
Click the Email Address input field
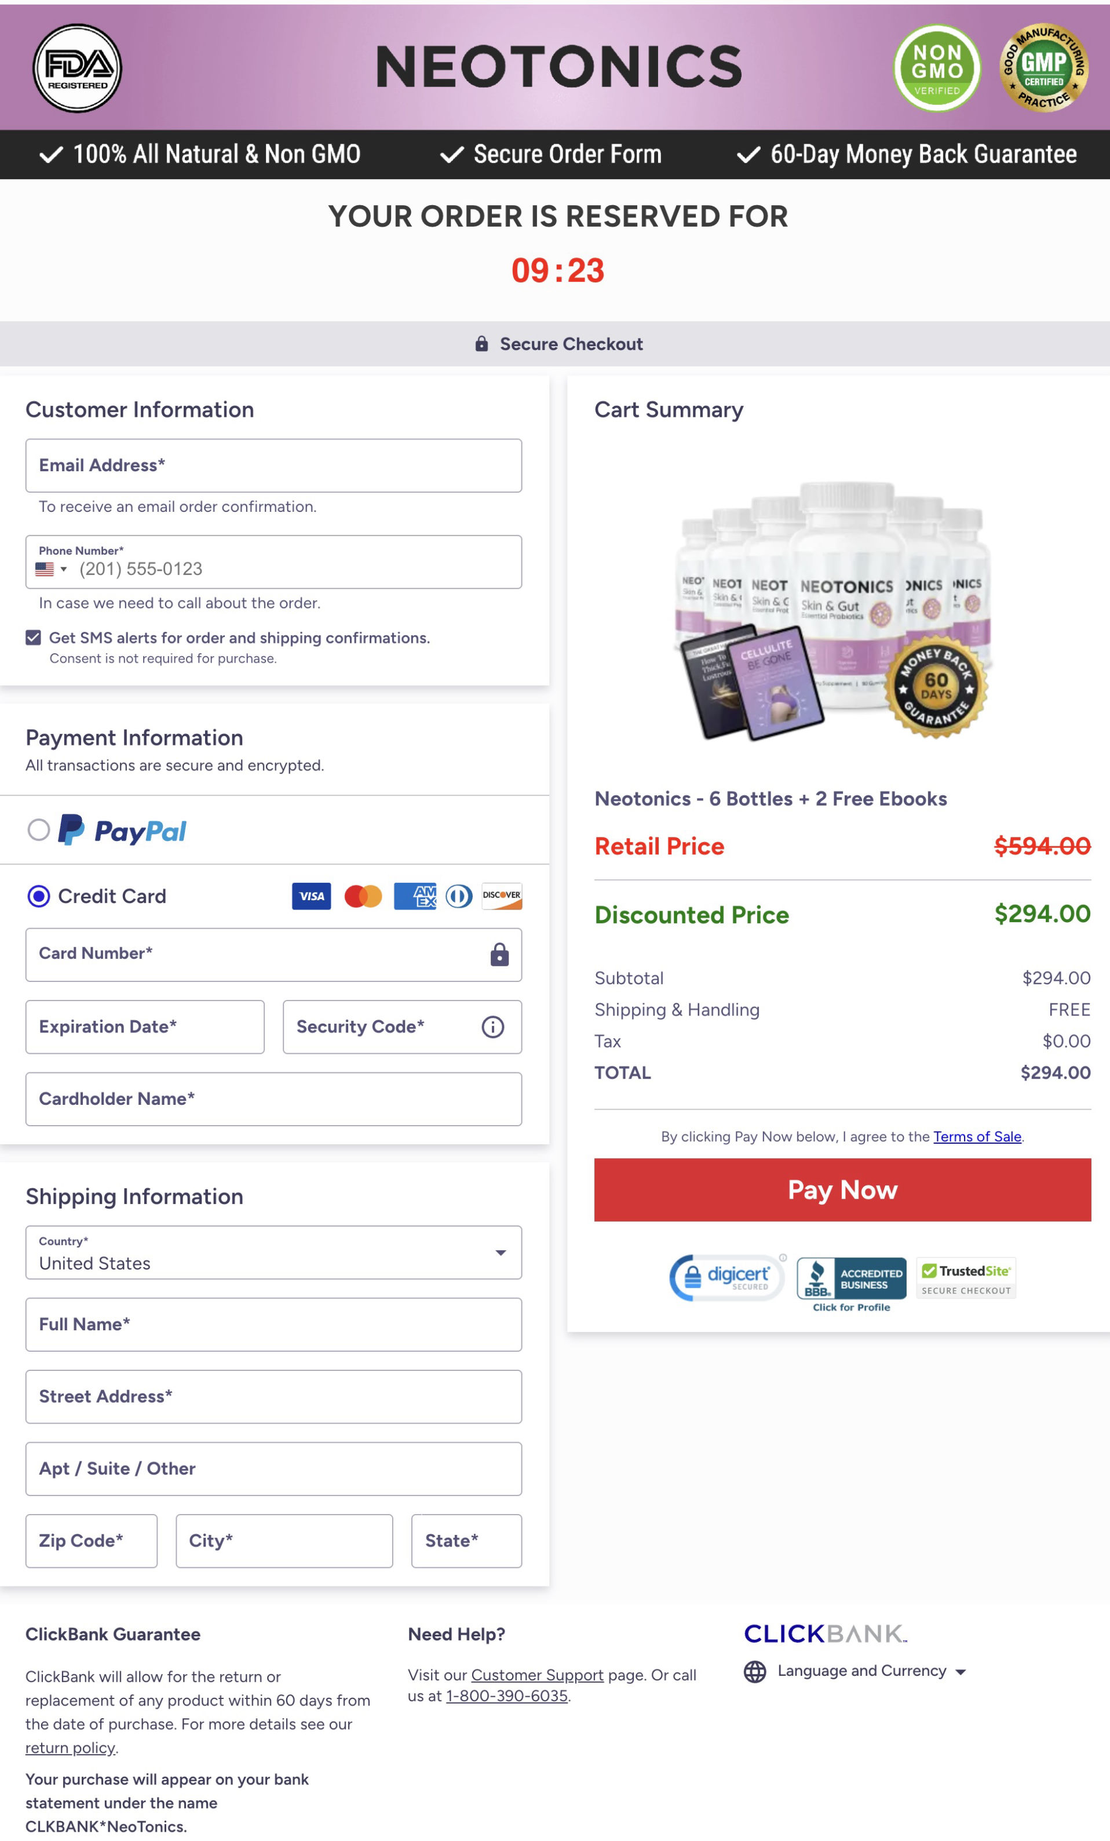273,465
